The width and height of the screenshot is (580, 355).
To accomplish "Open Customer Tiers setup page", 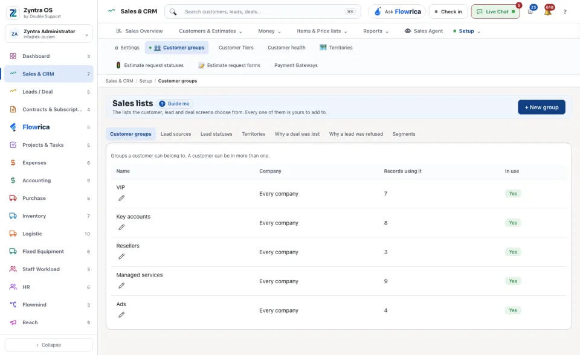I will coord(236,48).
